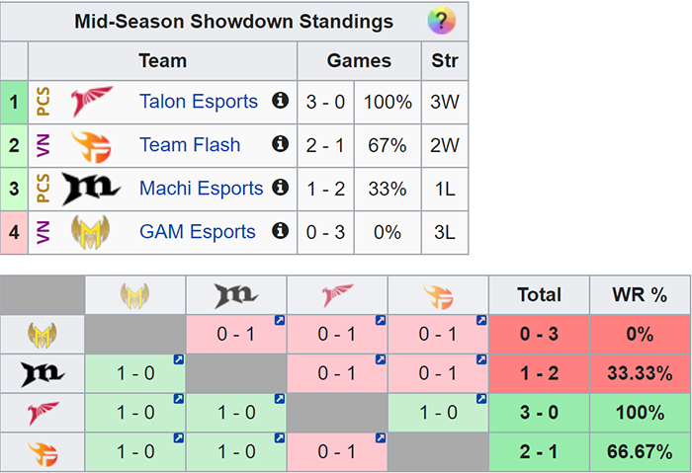Open the GAM Esports team link
The width and height of the screenshot is (692, 473).
click(x=198, y=231)
